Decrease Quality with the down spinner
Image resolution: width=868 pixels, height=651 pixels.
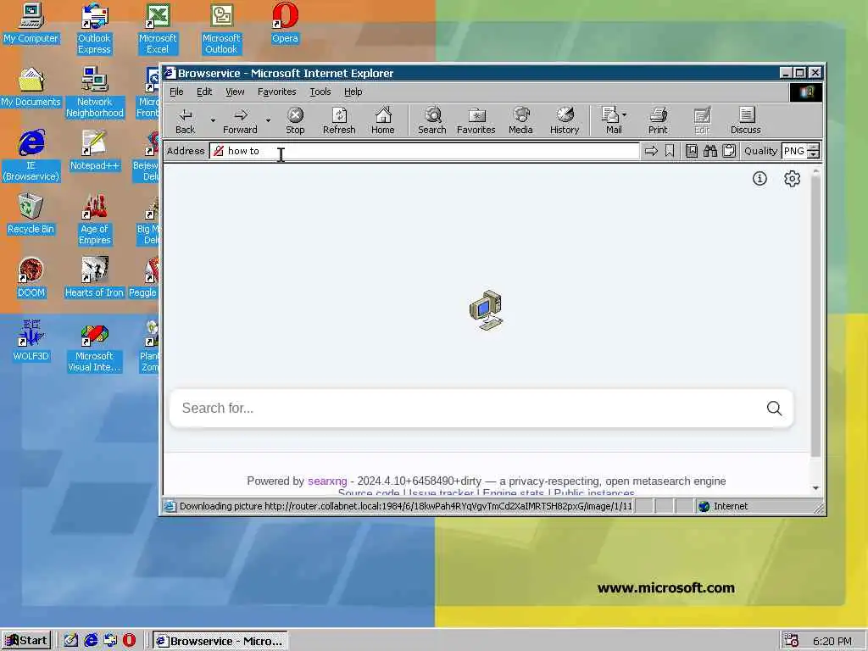[813, 155]
